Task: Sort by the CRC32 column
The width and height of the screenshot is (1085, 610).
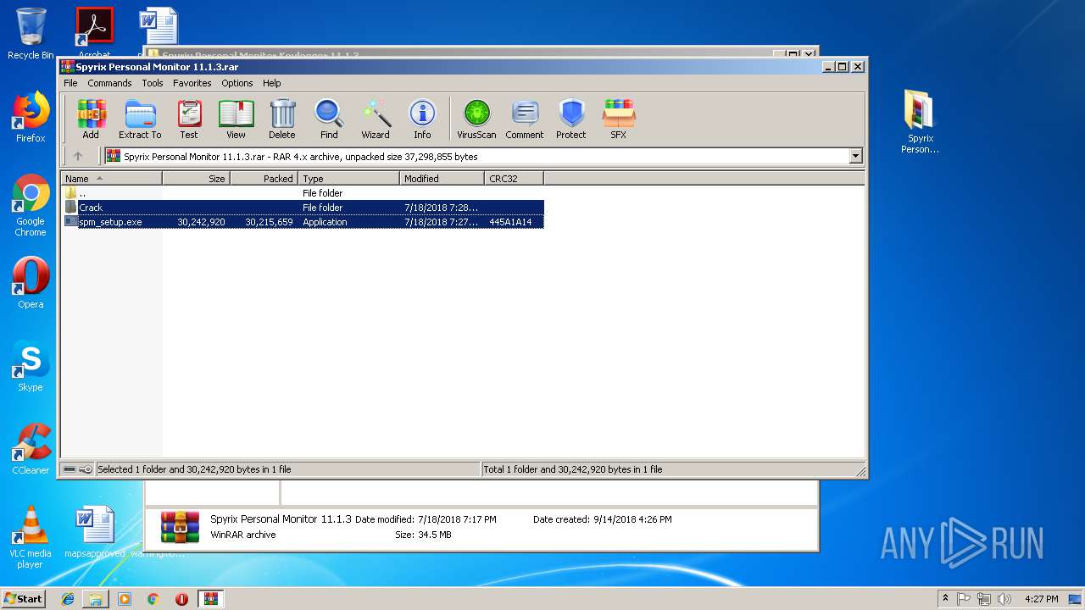Action: (514, 178)
